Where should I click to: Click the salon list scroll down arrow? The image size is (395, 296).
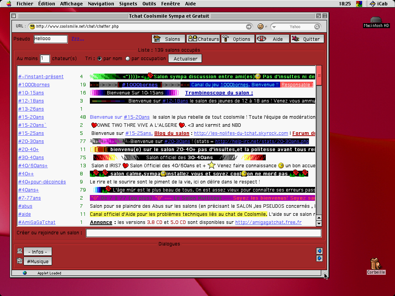(x=319, y=223)
